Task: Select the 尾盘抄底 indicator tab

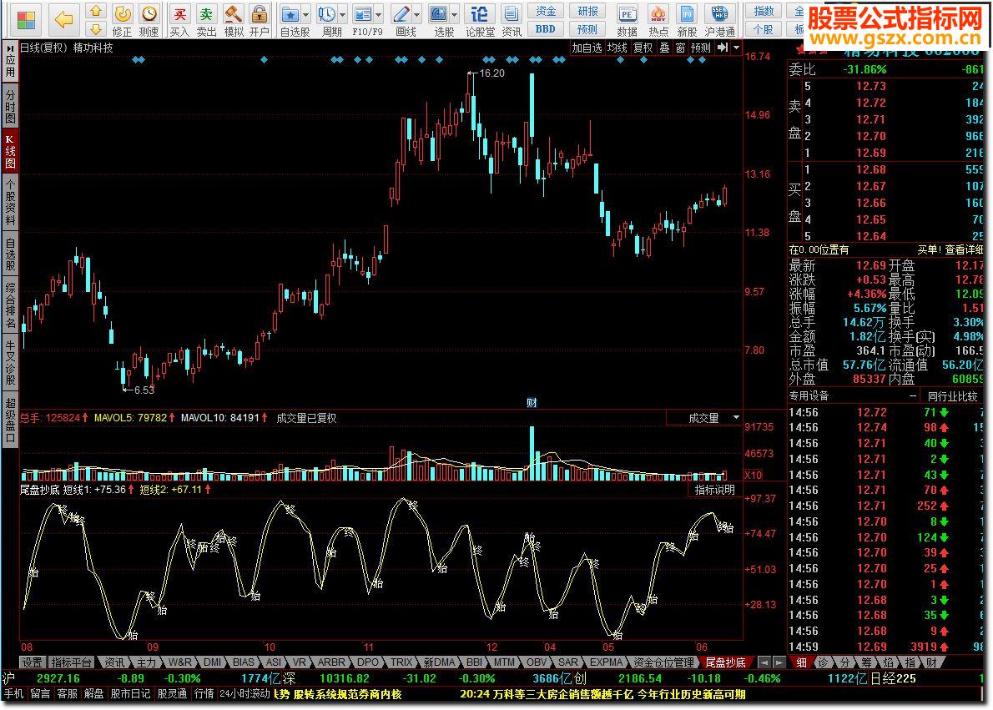Action: (x=726, y=662)
